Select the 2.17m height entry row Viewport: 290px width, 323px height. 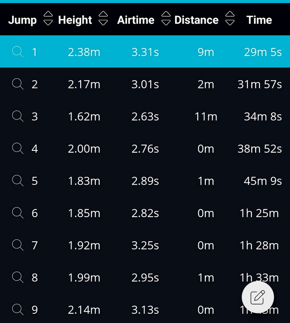pyautogui.click(x=145, y=84)
